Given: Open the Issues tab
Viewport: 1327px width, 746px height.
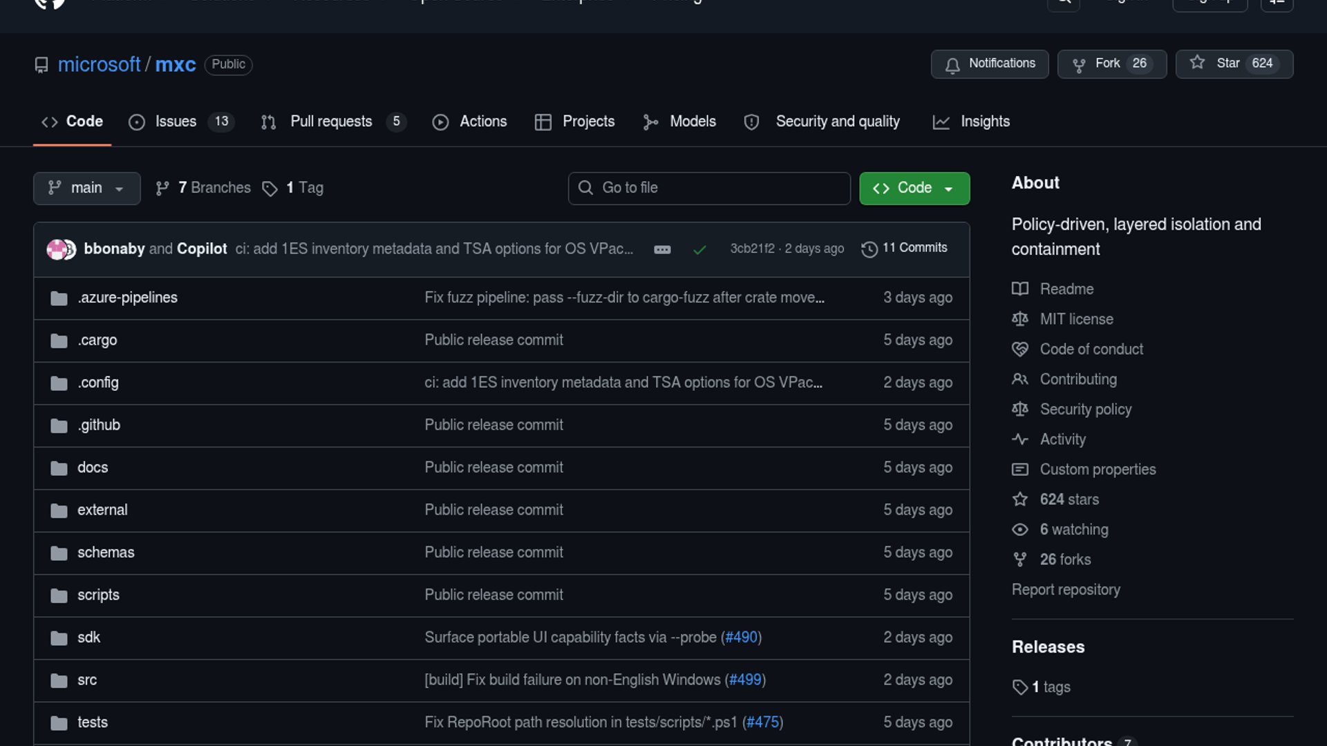Looking at the screenshot, I should [181, 122].
